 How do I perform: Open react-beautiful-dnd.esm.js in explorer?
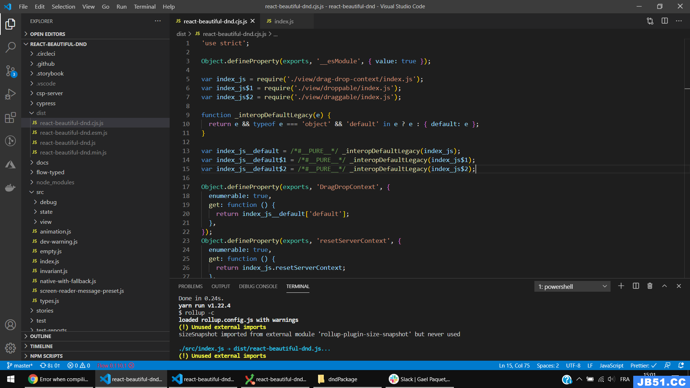click(95, 133)
